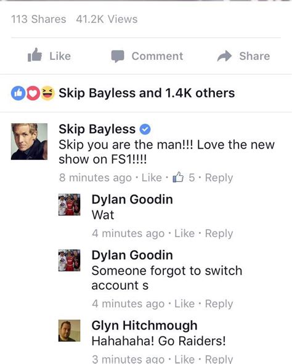Tap the Share arrow icon
The height and width of the screenshot is (364, 292).
pos(224,56)
